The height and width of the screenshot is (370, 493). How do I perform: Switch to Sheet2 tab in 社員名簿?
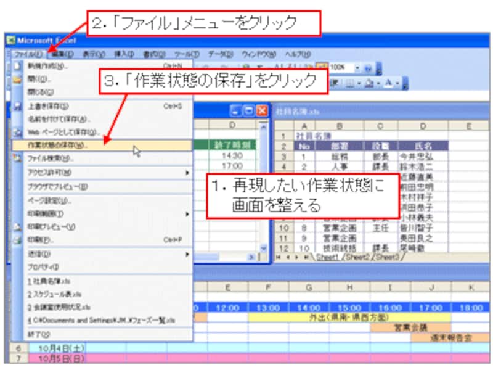[x=358, y=257]
